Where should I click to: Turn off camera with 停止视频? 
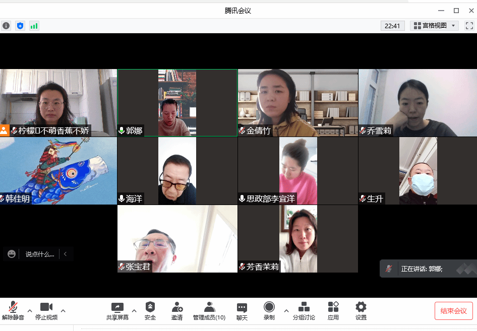[x=46, y=311]
